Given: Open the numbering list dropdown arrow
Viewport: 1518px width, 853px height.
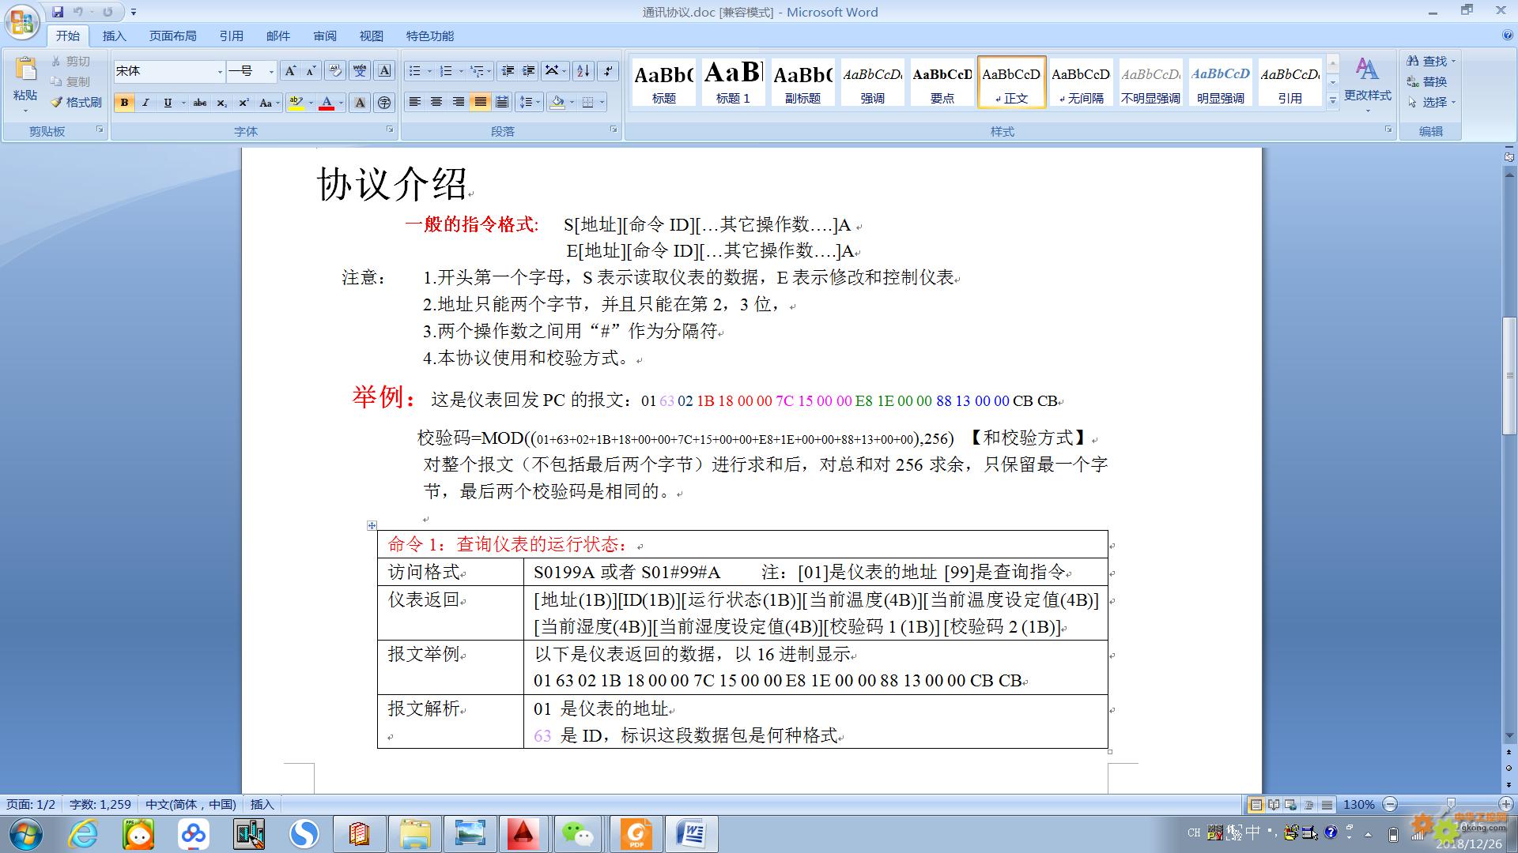Looking at the screenshot, I should click(x=461, y=71).
